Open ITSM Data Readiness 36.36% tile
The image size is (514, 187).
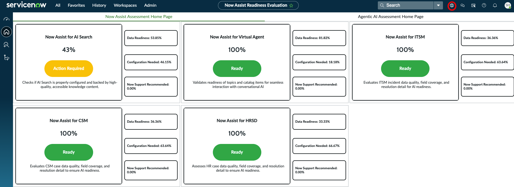[x=487, y=38]
